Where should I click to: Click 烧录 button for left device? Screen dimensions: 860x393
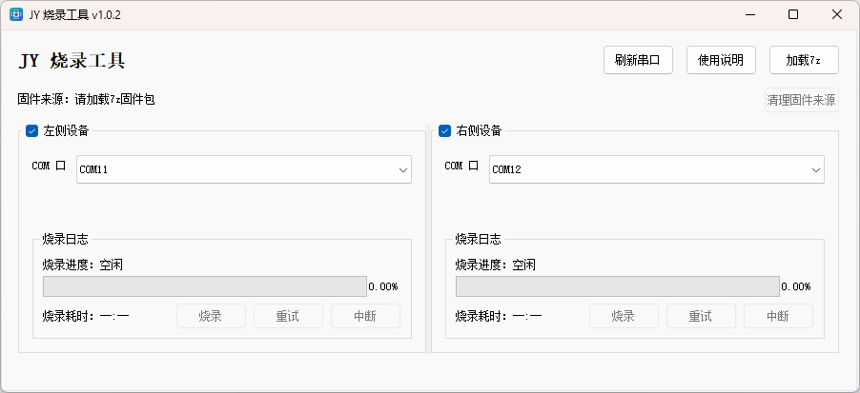[x=211, y=316]
